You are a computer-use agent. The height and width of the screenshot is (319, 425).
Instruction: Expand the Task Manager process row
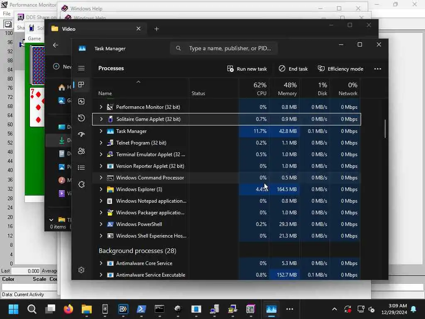tap(101, 131)
